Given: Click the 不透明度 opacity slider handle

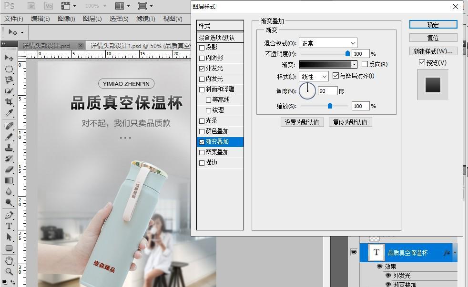Looking at the screenshot, I should pos(347,53).
